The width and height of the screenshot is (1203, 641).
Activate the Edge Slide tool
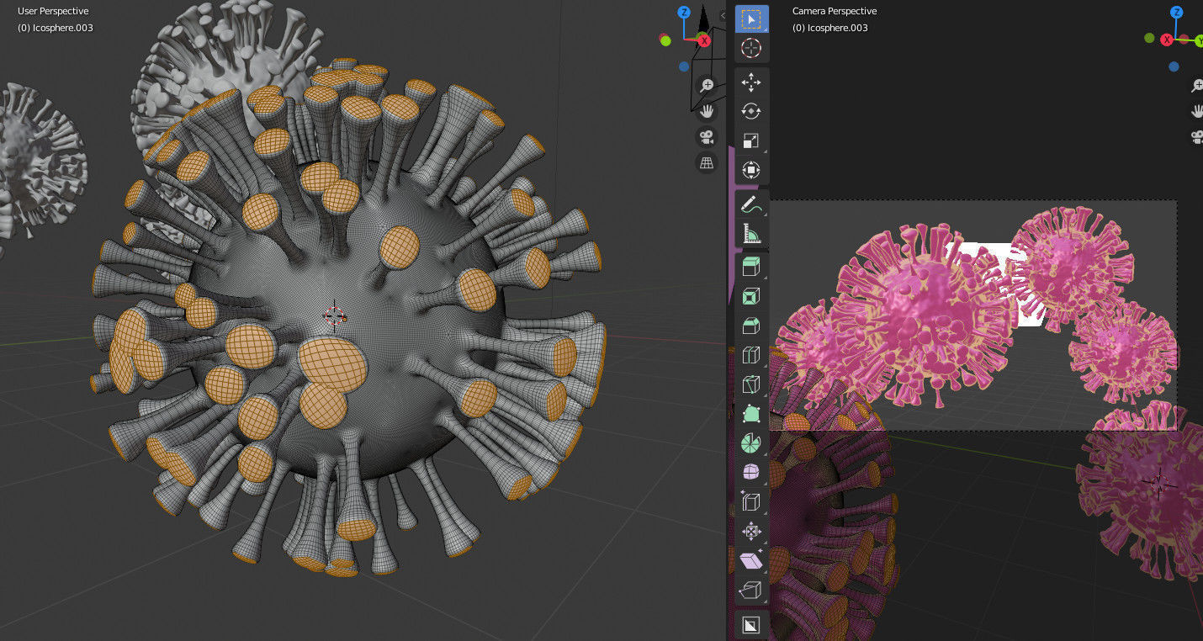pyautogui.click(x=751, y=502)
